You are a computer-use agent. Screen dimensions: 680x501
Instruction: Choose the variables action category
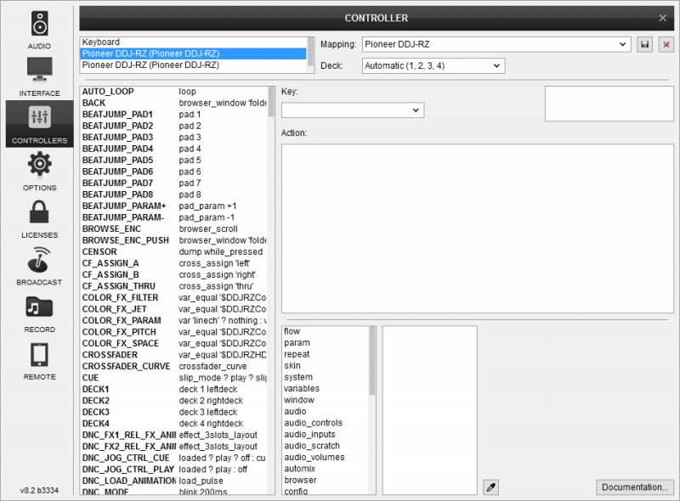click(x=326, y=389)
